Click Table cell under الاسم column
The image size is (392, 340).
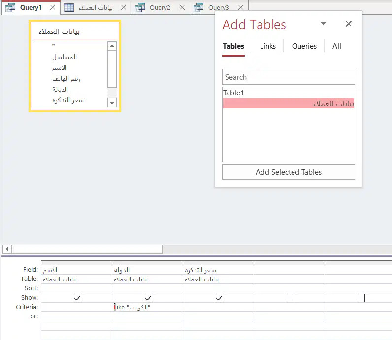76,279
